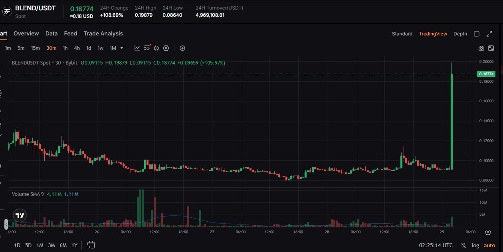Screen dimensions: 503x252
Task: Open the line chart indicators icon
Action: pos(137,48)
